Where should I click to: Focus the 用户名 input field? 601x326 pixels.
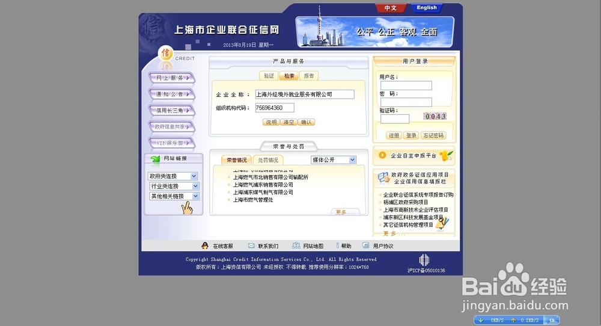(x=406, y=85)
